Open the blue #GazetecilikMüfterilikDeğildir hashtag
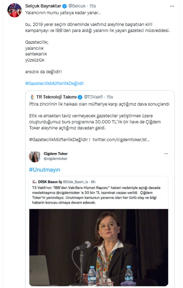The height and width of the screenshot is (288, 183). coord(54,84)
